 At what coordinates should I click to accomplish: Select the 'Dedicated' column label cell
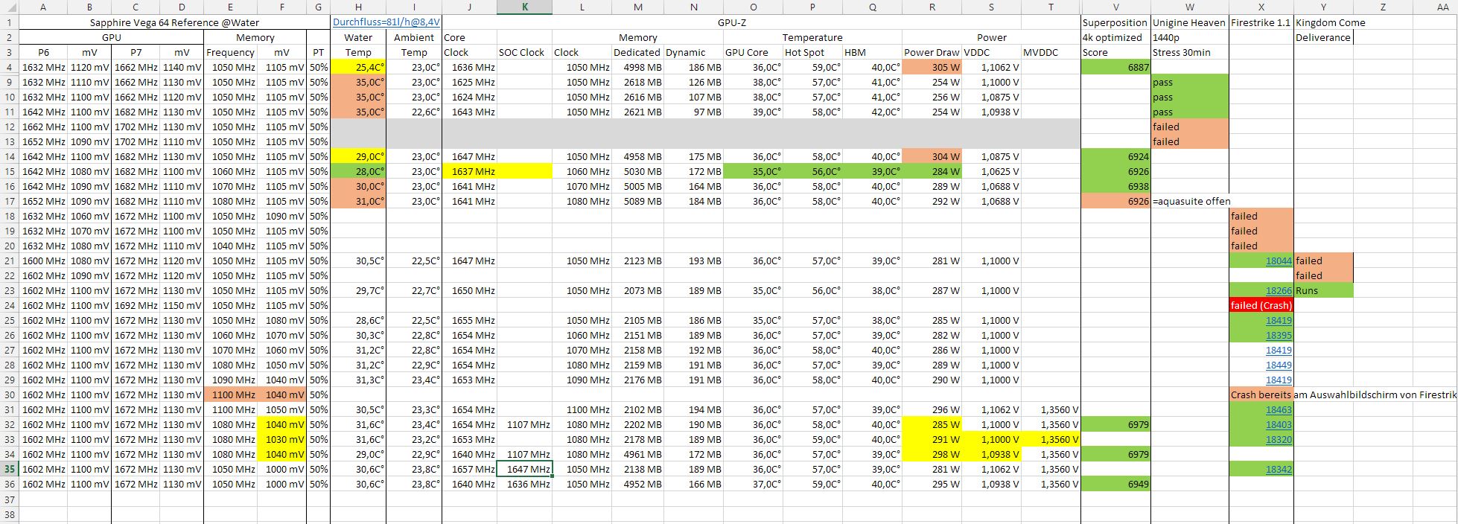pos(637,52)
